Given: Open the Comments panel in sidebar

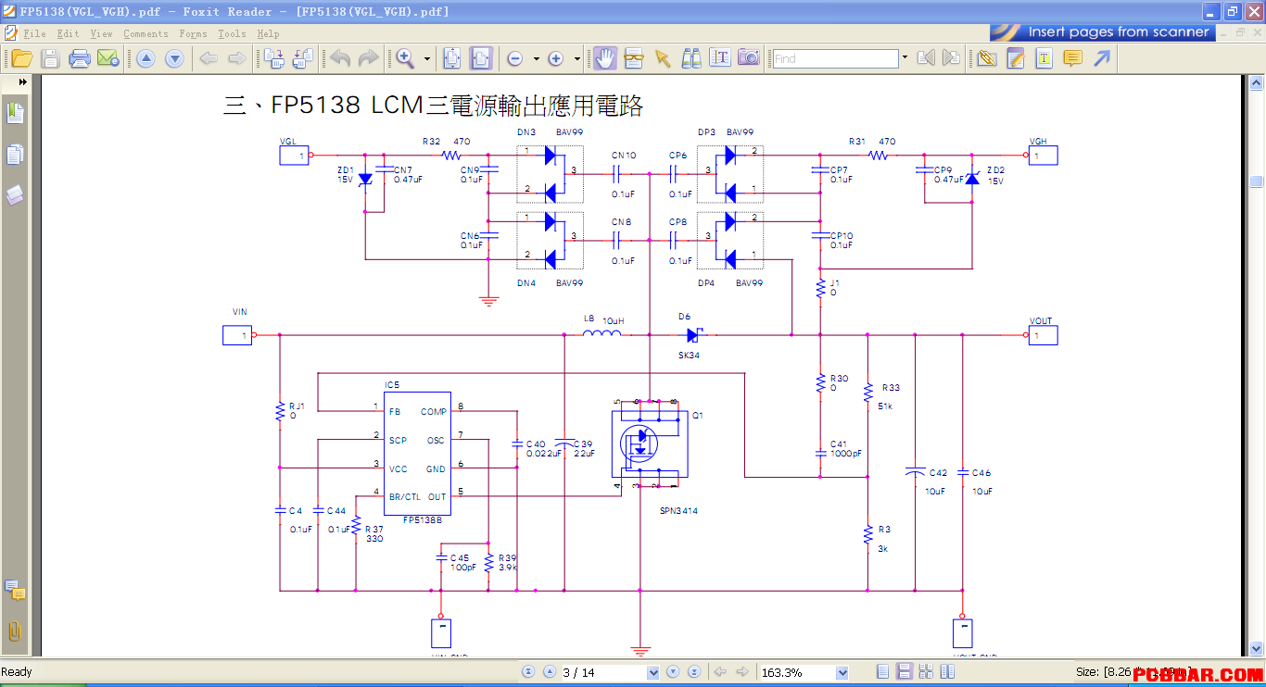Looking at the screenshot, I should point(15,590).
